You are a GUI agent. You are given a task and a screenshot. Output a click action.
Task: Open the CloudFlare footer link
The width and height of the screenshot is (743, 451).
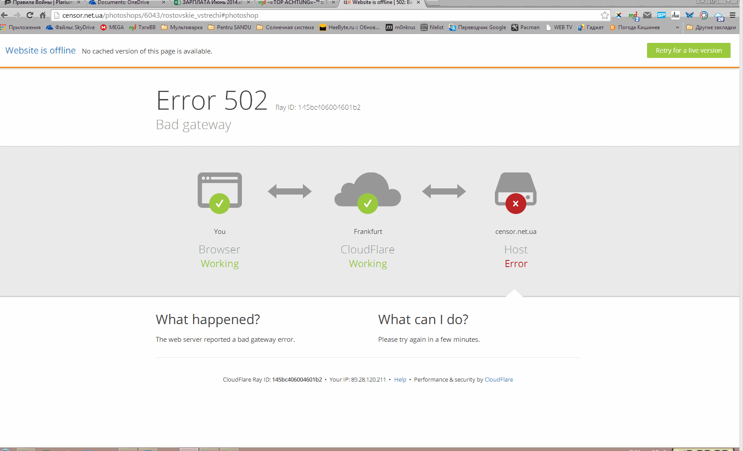499,379
